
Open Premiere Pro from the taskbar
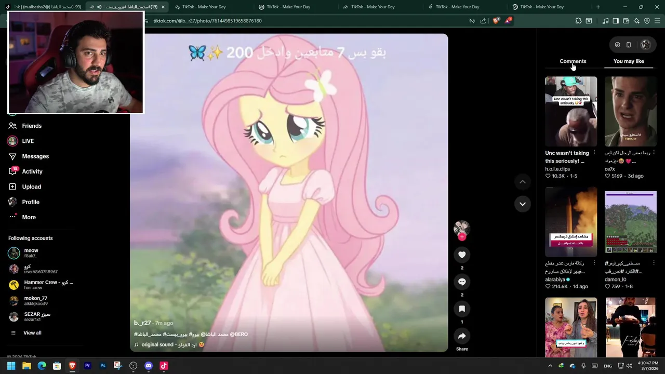[x=87, y=366]
